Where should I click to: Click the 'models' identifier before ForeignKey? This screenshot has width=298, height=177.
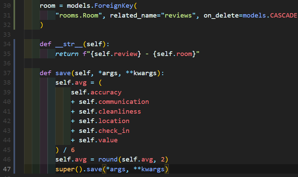[x=78, y=6]
